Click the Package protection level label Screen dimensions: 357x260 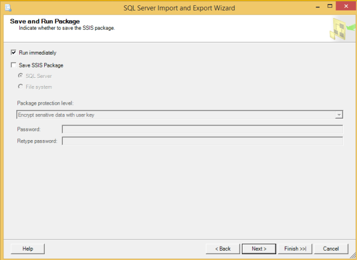click(x=49, y=104)
